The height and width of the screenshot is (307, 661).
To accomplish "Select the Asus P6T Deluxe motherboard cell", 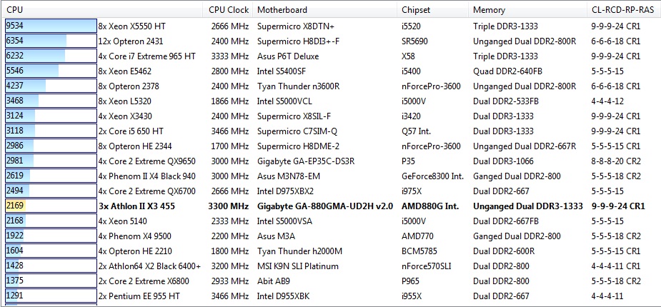I will point(289,56).
